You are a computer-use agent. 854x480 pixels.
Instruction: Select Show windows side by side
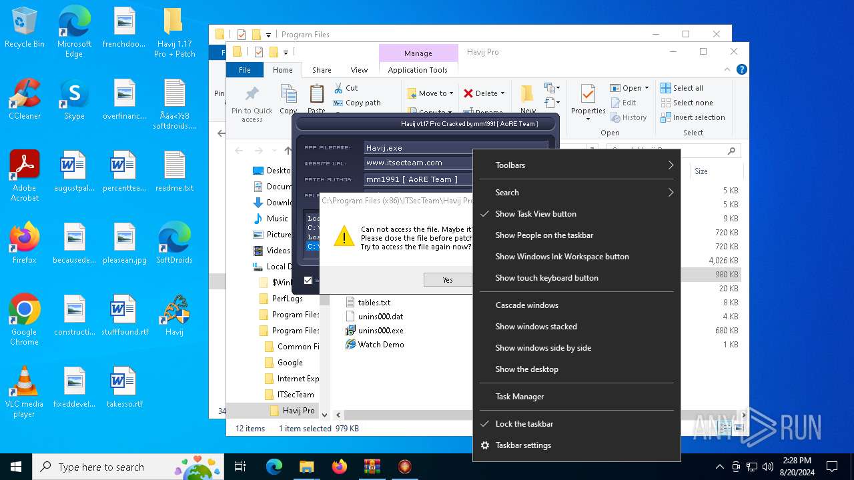576,348
